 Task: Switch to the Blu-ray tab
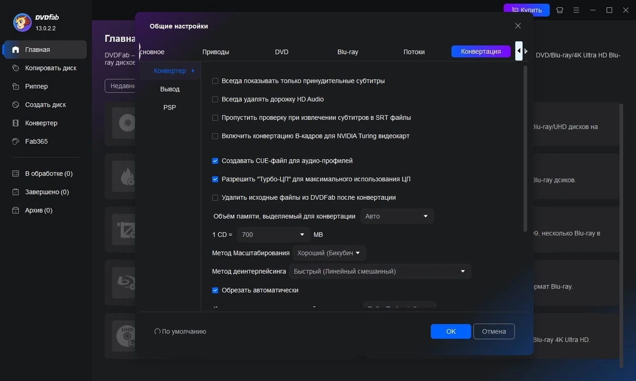click(x=348, y=52)
